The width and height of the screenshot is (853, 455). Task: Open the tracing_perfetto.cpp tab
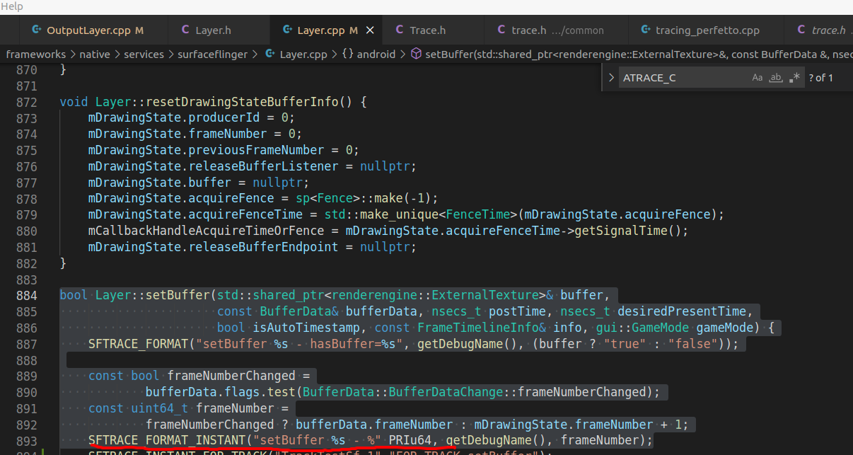(707, 30)
